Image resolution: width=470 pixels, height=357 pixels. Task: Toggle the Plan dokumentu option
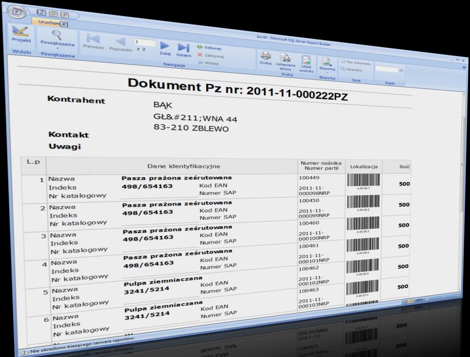coord(356,62)
